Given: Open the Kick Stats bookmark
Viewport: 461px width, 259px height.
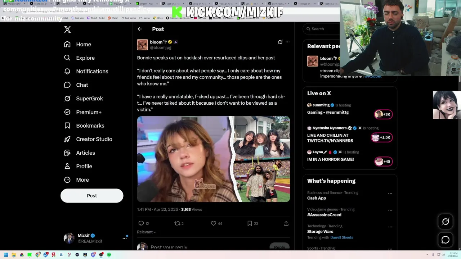Looking at the screenshot, I should (x=77, y=18).
